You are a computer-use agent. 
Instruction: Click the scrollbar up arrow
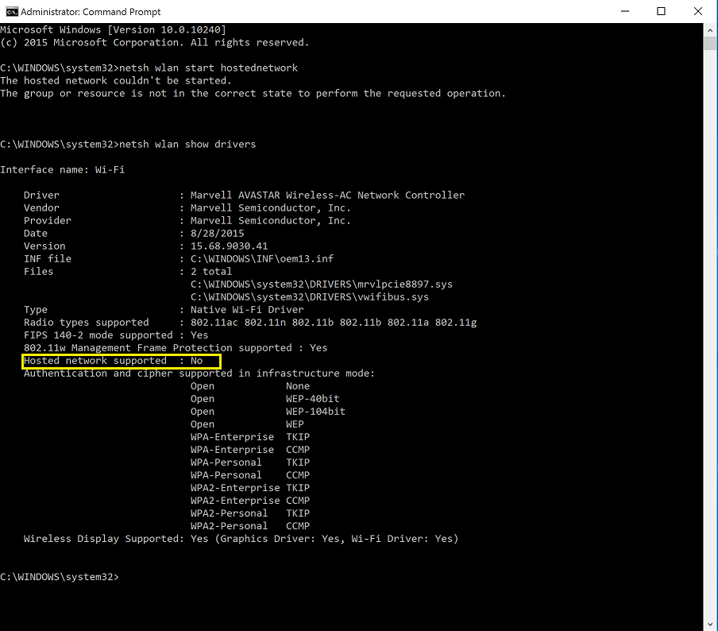pyautogui.click(x=710, y=30)
